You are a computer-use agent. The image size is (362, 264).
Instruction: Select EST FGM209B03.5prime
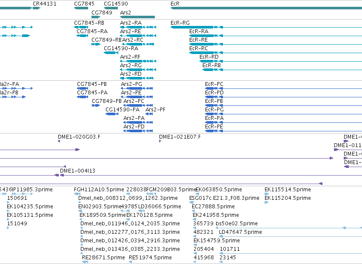(x=171, y=190)
